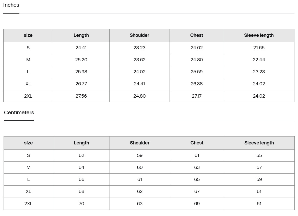
Task: Select size 2XL row in inches table
Action: [x=28, y=96]
